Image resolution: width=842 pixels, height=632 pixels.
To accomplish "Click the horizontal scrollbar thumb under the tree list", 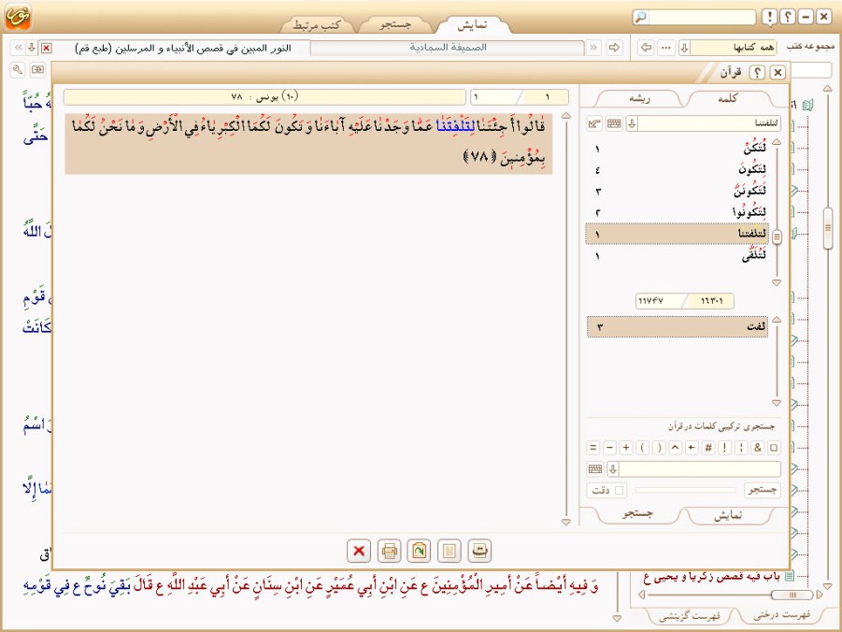I will tap(792, 595).
